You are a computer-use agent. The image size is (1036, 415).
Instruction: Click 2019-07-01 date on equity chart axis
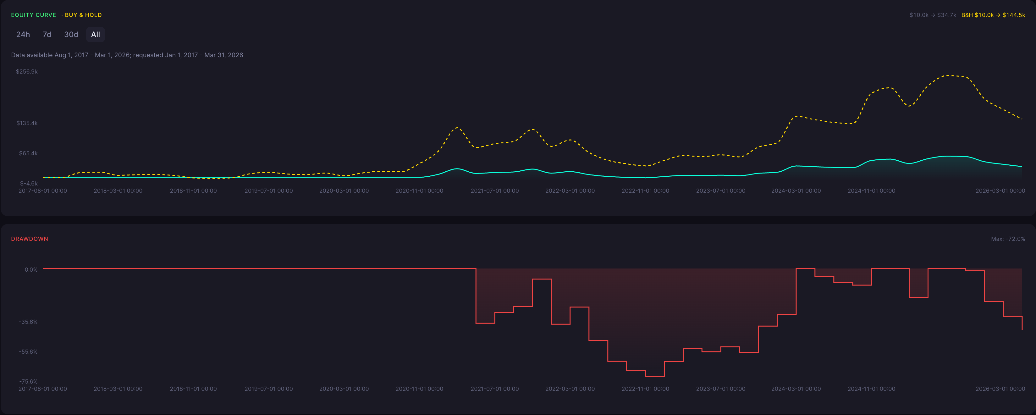[269, 191]
